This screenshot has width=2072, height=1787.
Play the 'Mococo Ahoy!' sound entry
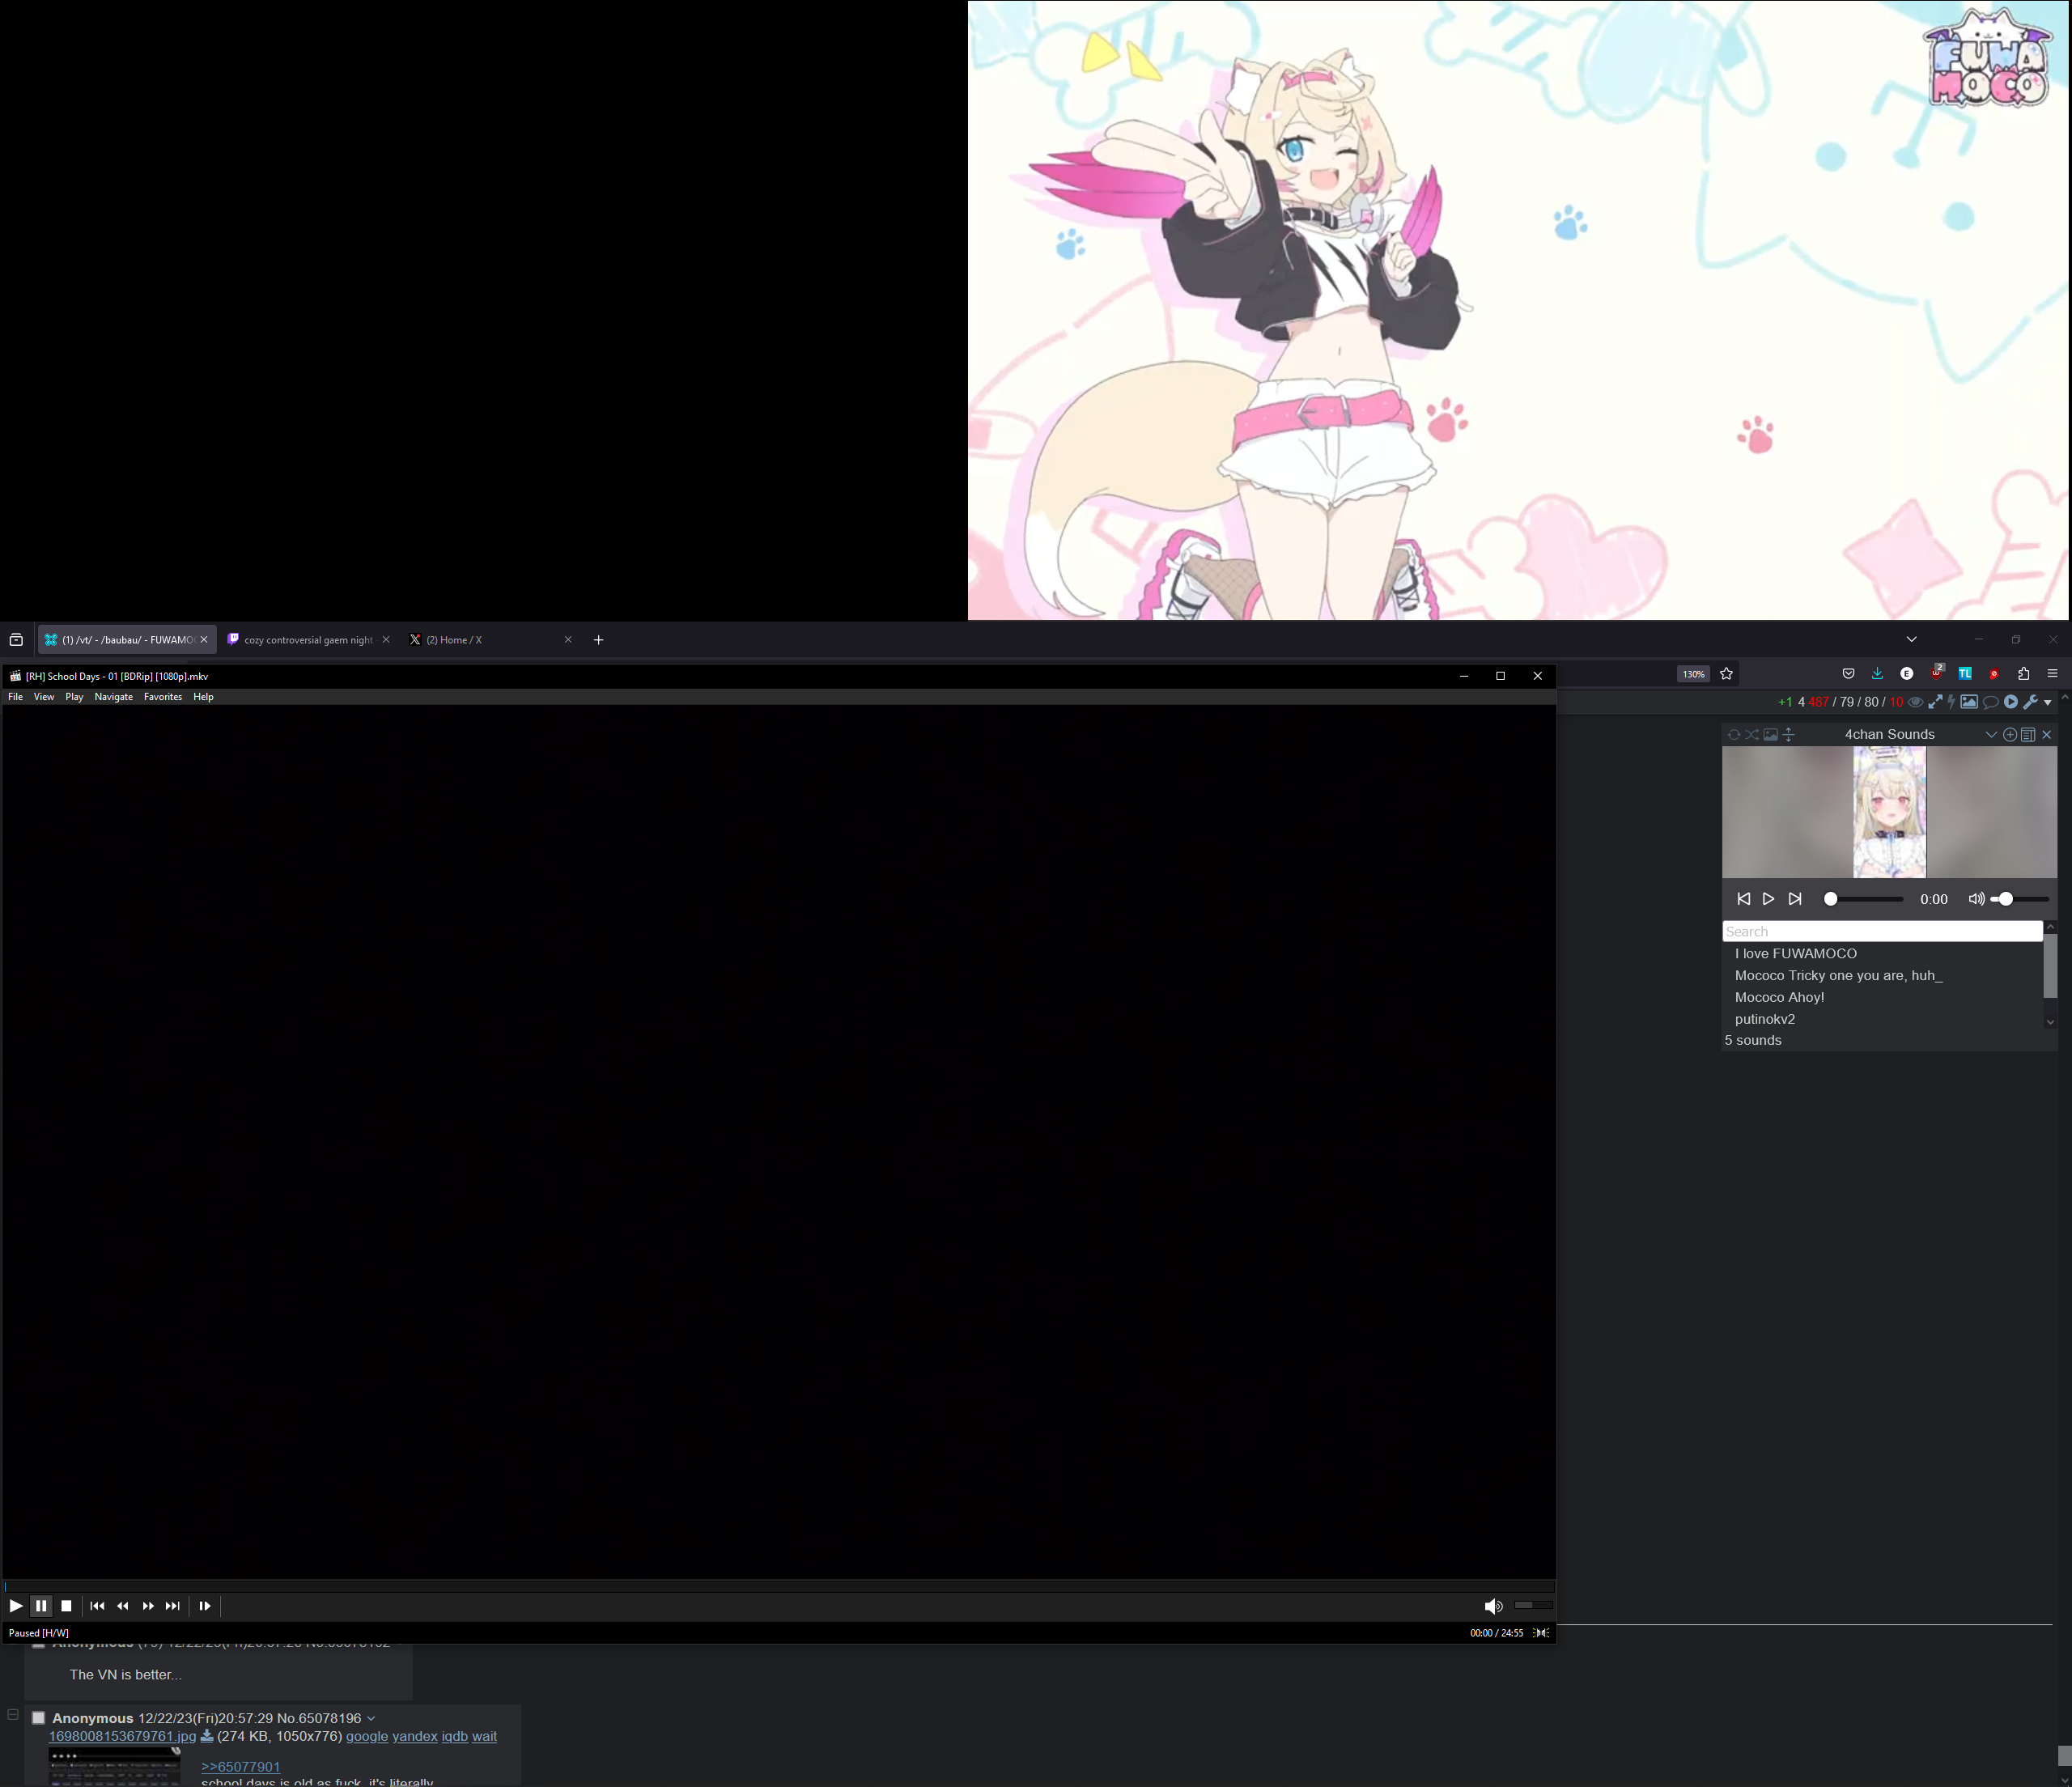click(1779, 997)
